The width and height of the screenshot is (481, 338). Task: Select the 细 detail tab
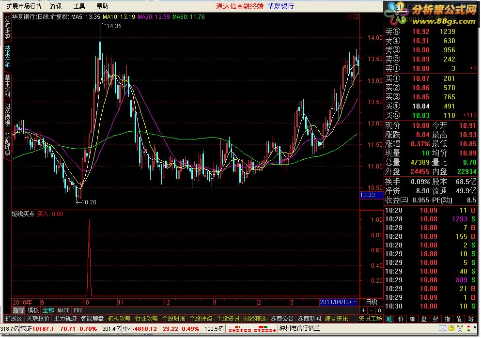coord(413,319)
